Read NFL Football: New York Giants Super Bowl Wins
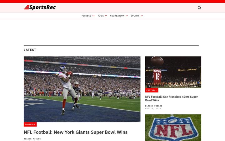Screen dimensions: 225x141 point(76,132)
